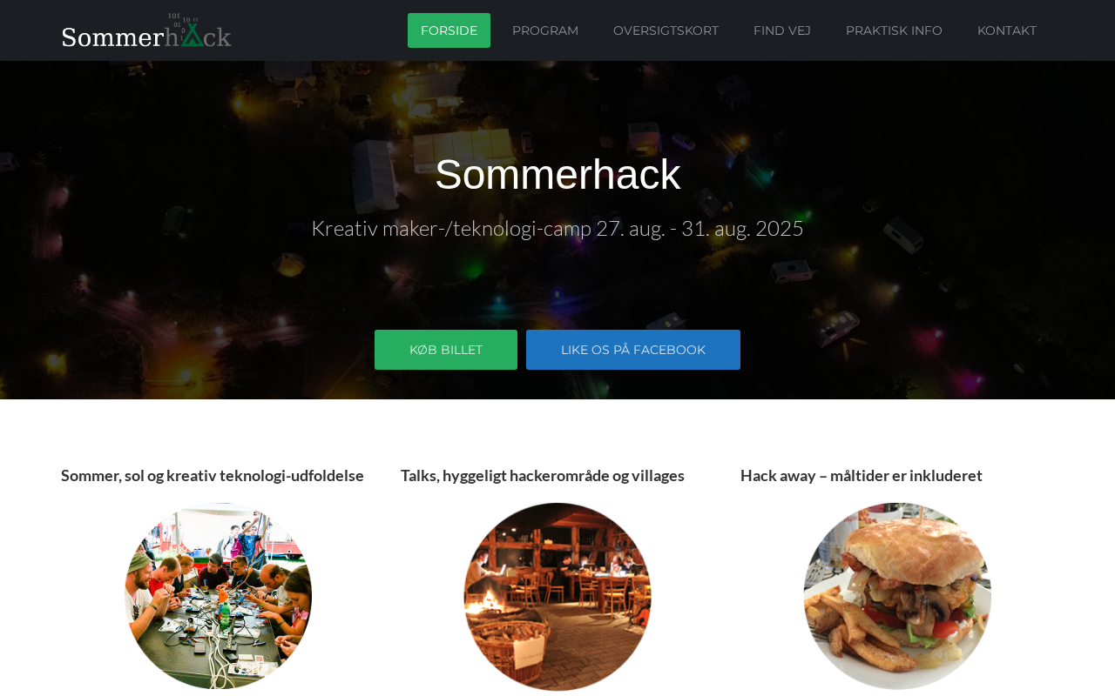Open the soldering workshop circular photo
The height and width of the screenshot is (696, 1115).
[218, 597]
